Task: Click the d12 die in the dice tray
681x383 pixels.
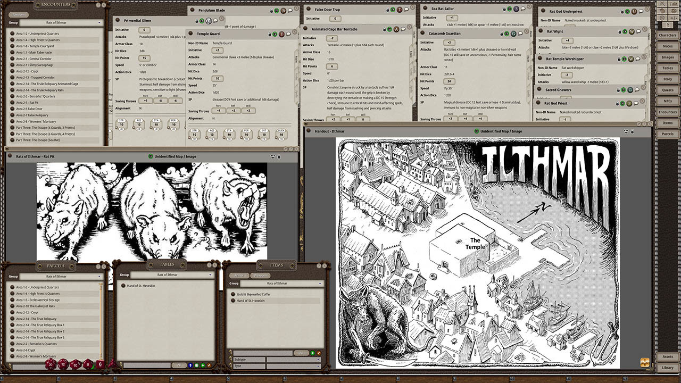Action: point(63,364)
